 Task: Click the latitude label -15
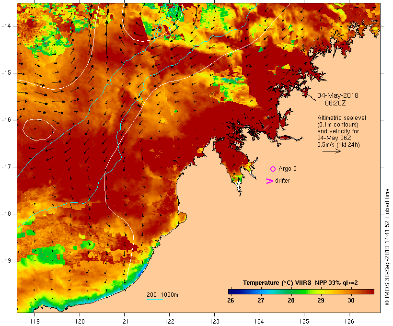pyautogui.click(x=6, y=73)
